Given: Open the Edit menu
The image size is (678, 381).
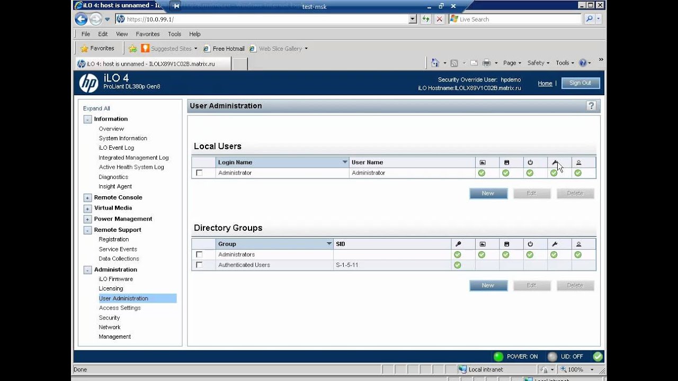Looking at the screenshot, I should click(103, 34).
